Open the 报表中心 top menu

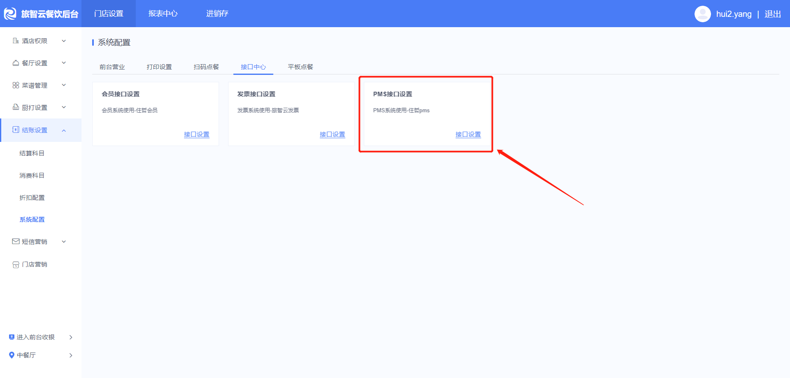tap(163, 14)
